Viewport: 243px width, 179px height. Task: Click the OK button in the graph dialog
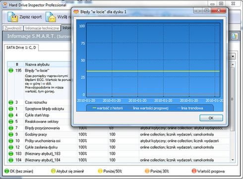[211, 118]
